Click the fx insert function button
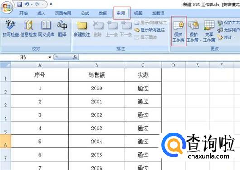Screen dimensions: 240x170 pos(75,57)
